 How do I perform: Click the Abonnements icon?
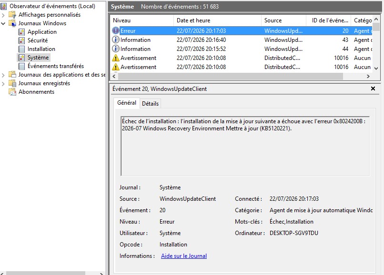coord(12,92)
